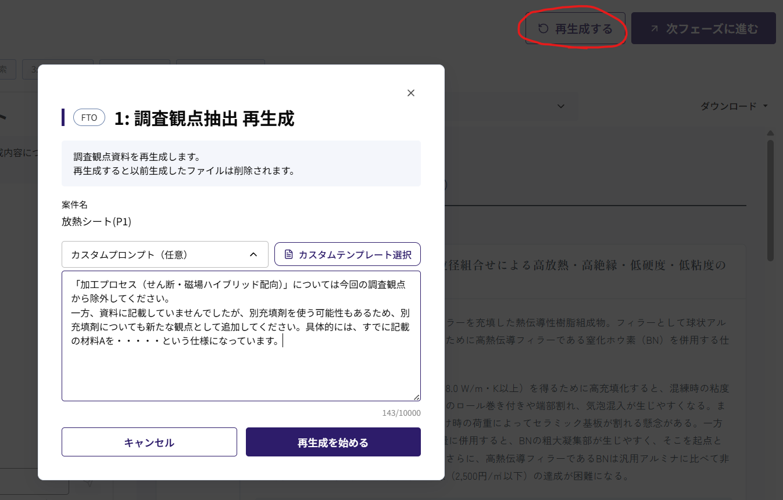
Task: Click the arrow icon in 次フェーズに進む
Action: (x=655, y=28)
